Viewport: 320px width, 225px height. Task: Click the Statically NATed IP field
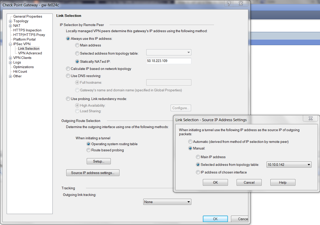coord(168,61)
